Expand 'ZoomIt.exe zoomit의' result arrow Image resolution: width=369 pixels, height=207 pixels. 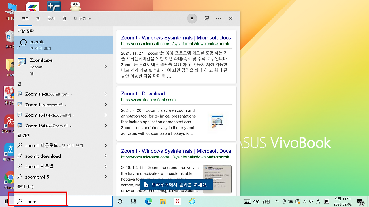pyautogui.click(x=106, y=105)
